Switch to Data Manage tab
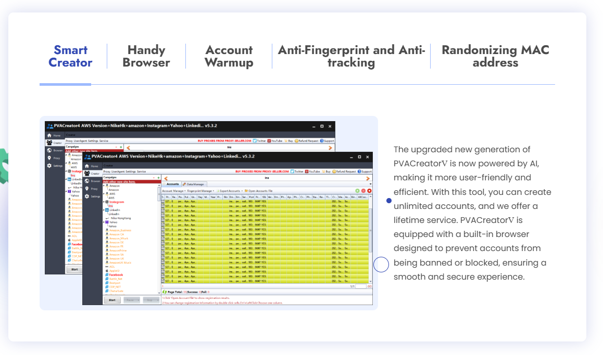This screenshot has width=603, height=355. pos(193,184)
